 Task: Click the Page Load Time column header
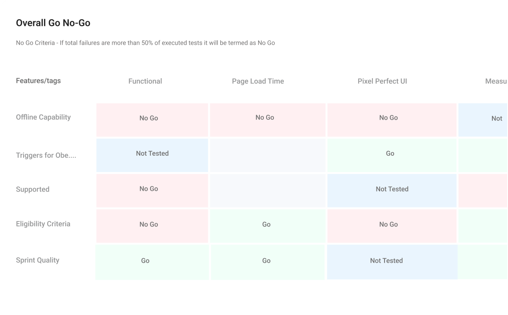tap(258, 81)
